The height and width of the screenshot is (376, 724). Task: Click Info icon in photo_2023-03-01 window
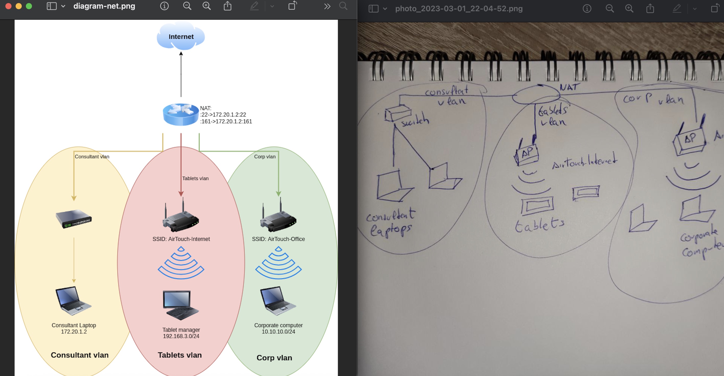point(587,9)
